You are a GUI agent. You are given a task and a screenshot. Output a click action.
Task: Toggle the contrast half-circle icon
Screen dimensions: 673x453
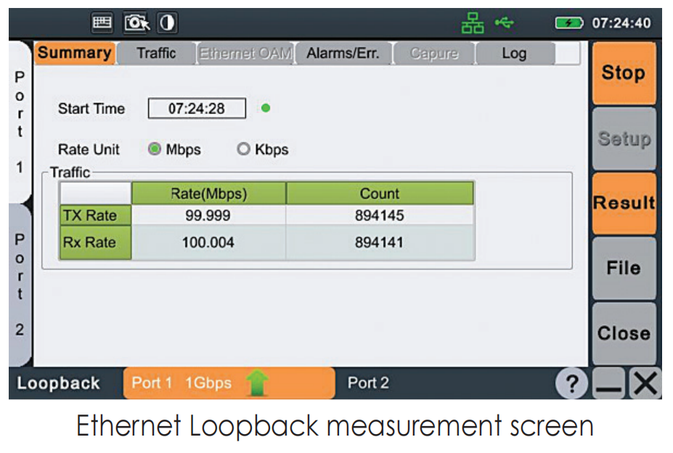click(x=168, y=23)
